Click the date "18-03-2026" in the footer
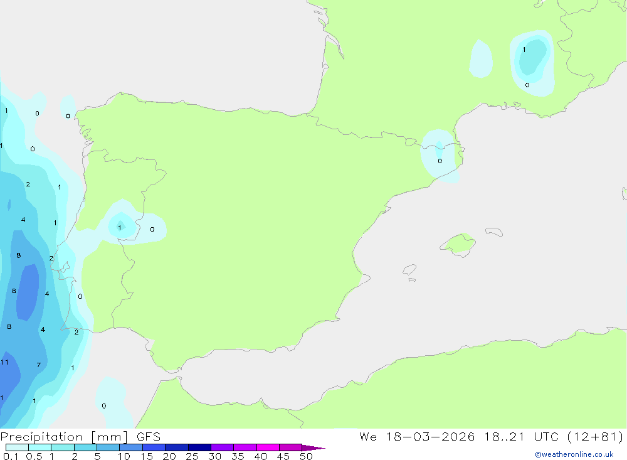This screenshot has height=460, width=627. tap(430, 436)
